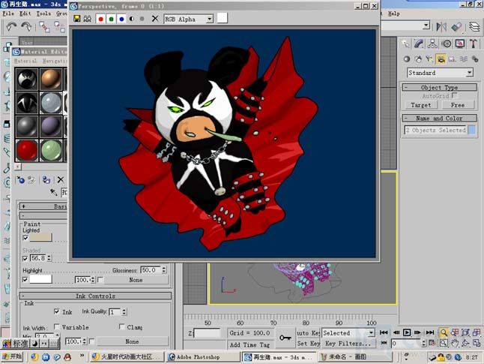
Task: Click the Align tool icon
Action: [457, 27]
